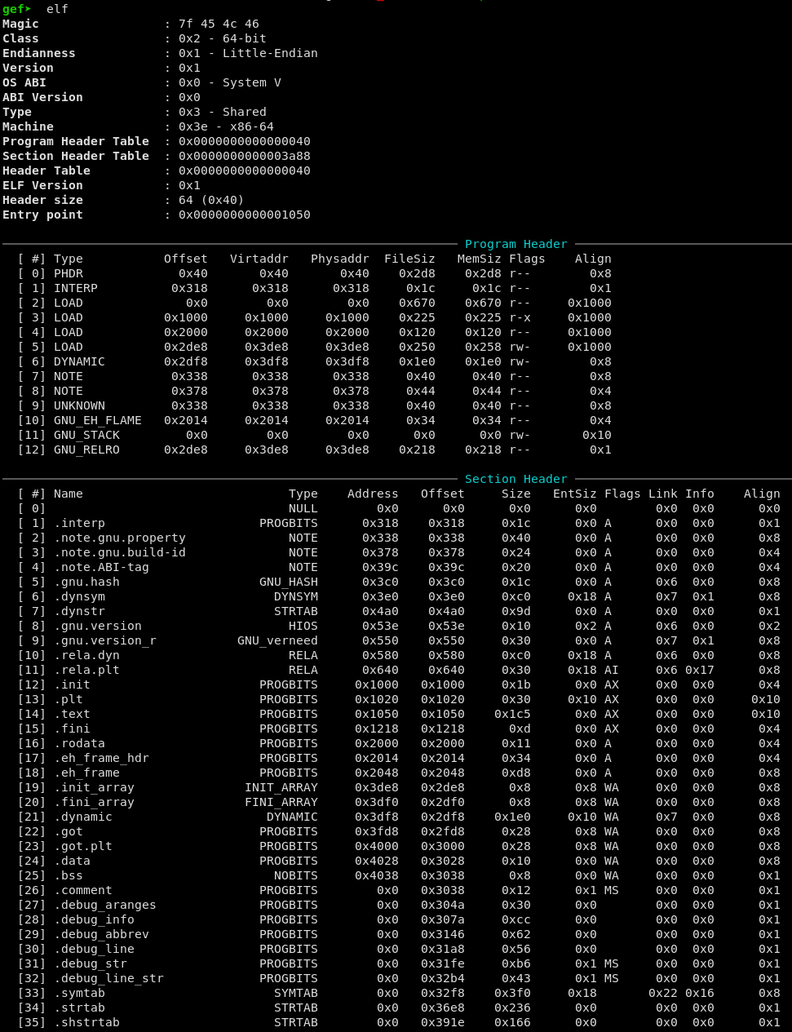The width and height of the screenshot is (792, 1032).
Task: Select the .gnu.hash section name
Action: (x=86, y=582)
